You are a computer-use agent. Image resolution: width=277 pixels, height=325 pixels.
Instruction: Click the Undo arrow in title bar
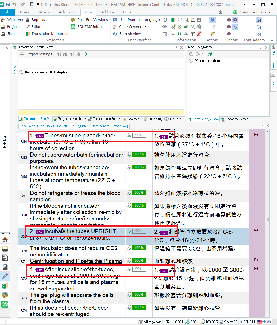point(14,4)
